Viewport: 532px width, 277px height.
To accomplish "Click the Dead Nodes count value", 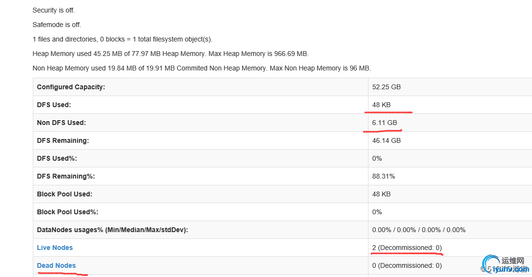I will (407, 265).
